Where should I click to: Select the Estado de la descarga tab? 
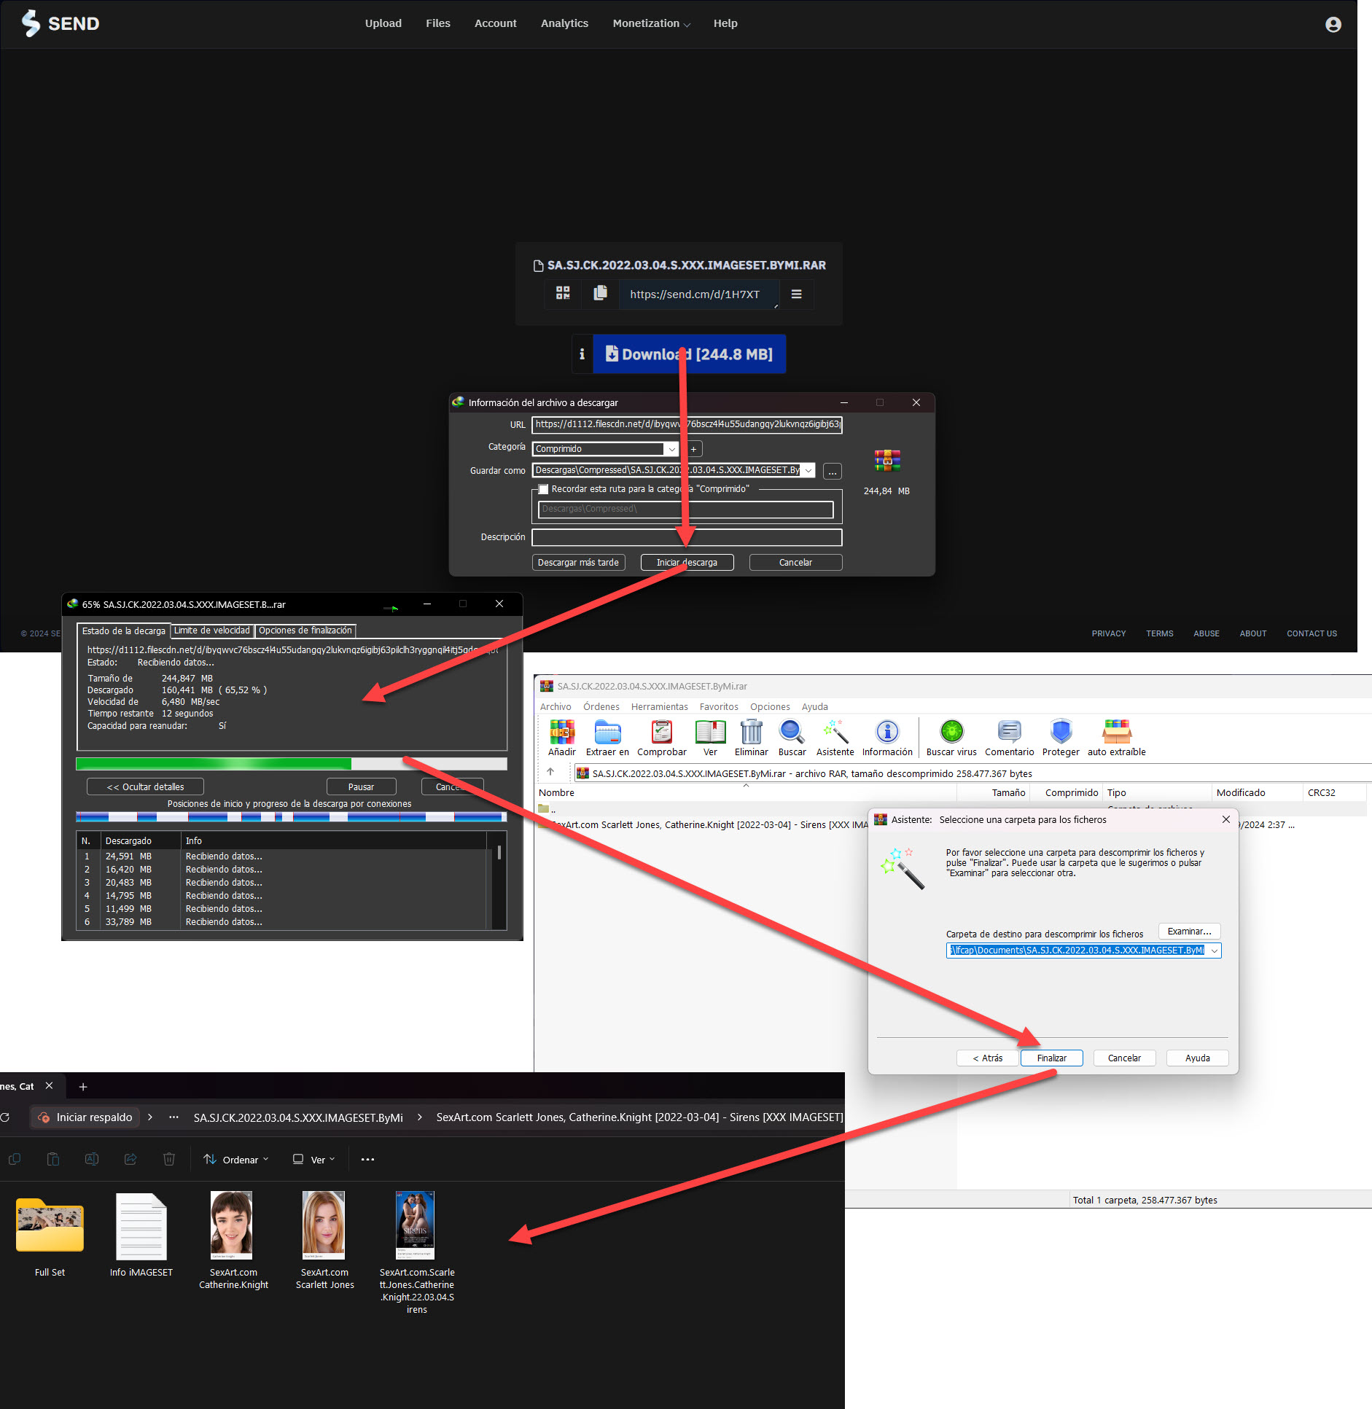coord(124,631)
